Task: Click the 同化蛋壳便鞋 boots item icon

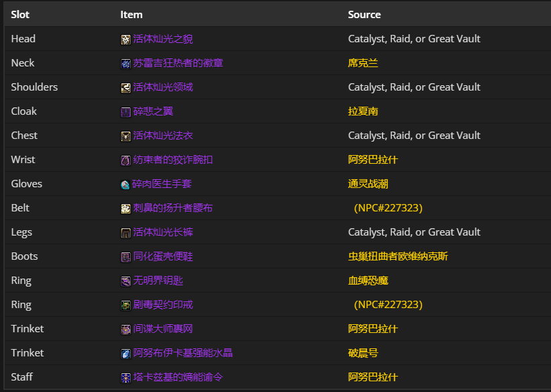Action: 126,256
